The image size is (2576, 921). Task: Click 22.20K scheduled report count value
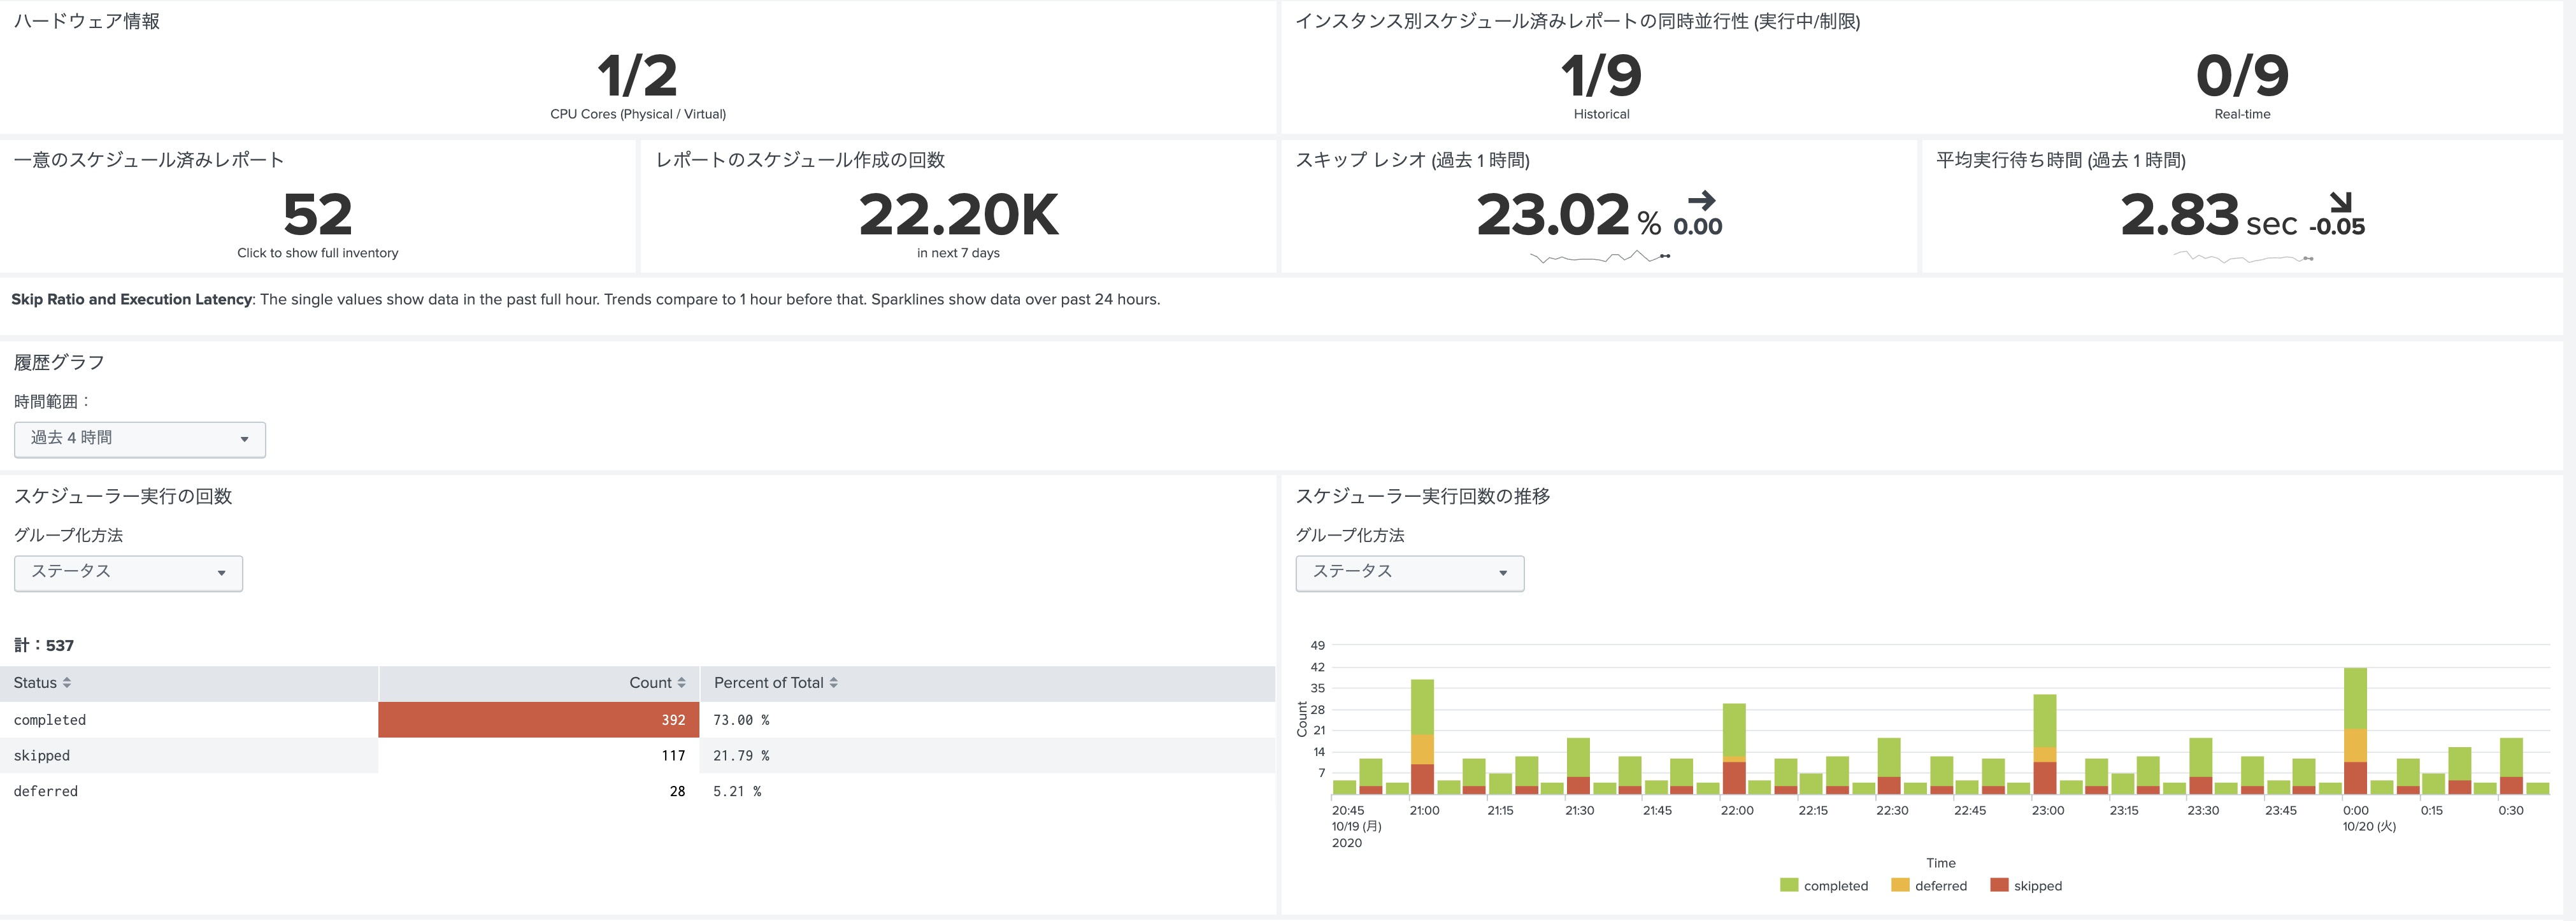(x=957, y=215)
